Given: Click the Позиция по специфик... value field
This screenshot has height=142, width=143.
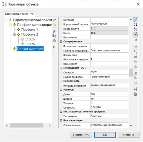Looking at the screenshot, I should (x=109, y=46).
